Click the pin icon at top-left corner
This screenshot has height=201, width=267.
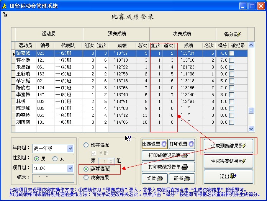pyautogui.click(x=5, y=15)
